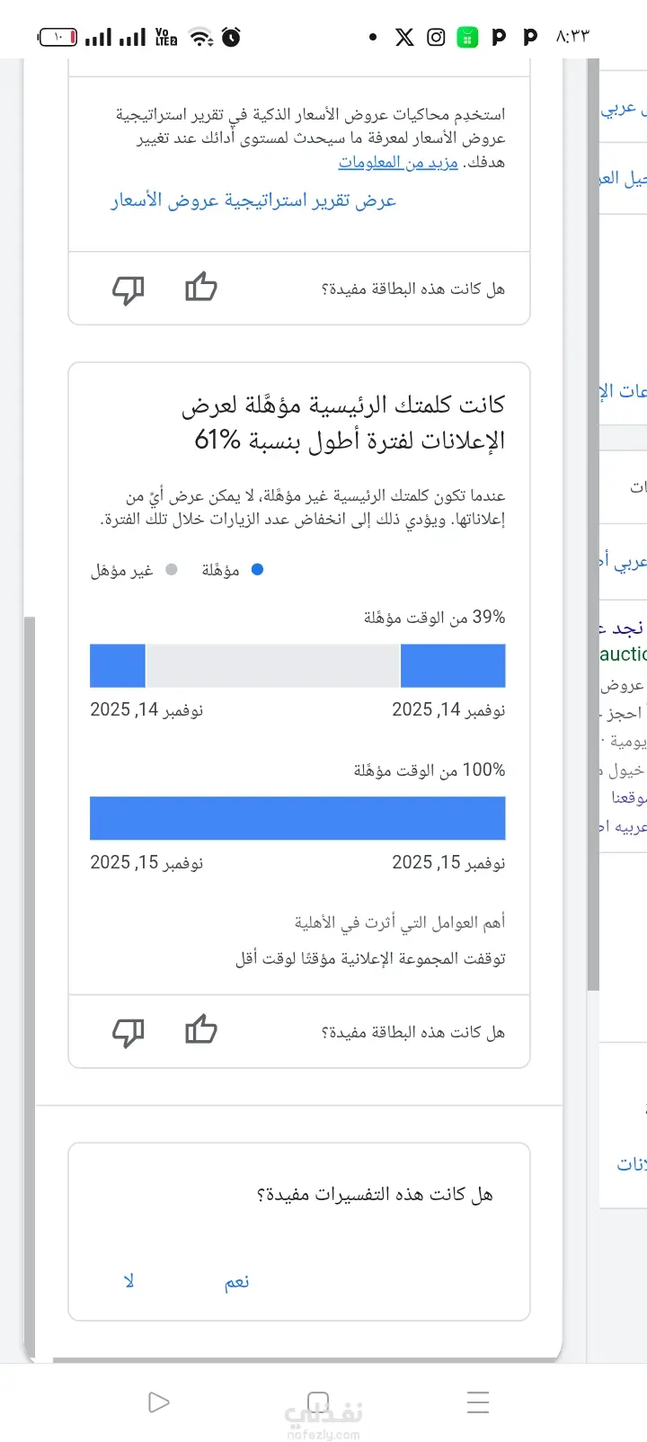Tap thumbs up on the bid strategy card
This screenshot has height=1442, width=647.
coord(201,288)
